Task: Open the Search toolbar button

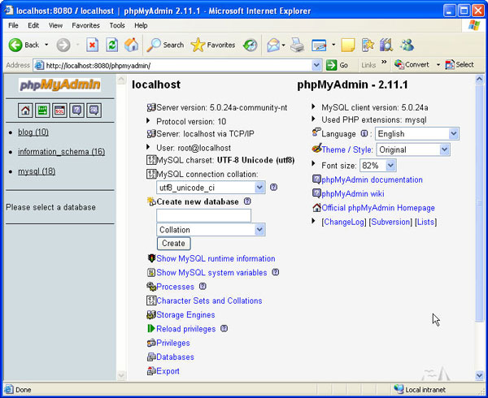Action: pos(165,45)
